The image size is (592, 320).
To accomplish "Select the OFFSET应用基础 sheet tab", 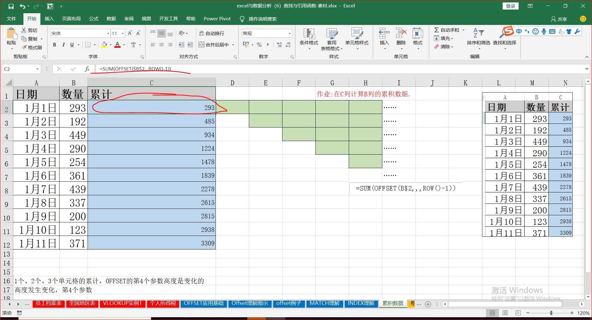I will [x=203, y=304].
